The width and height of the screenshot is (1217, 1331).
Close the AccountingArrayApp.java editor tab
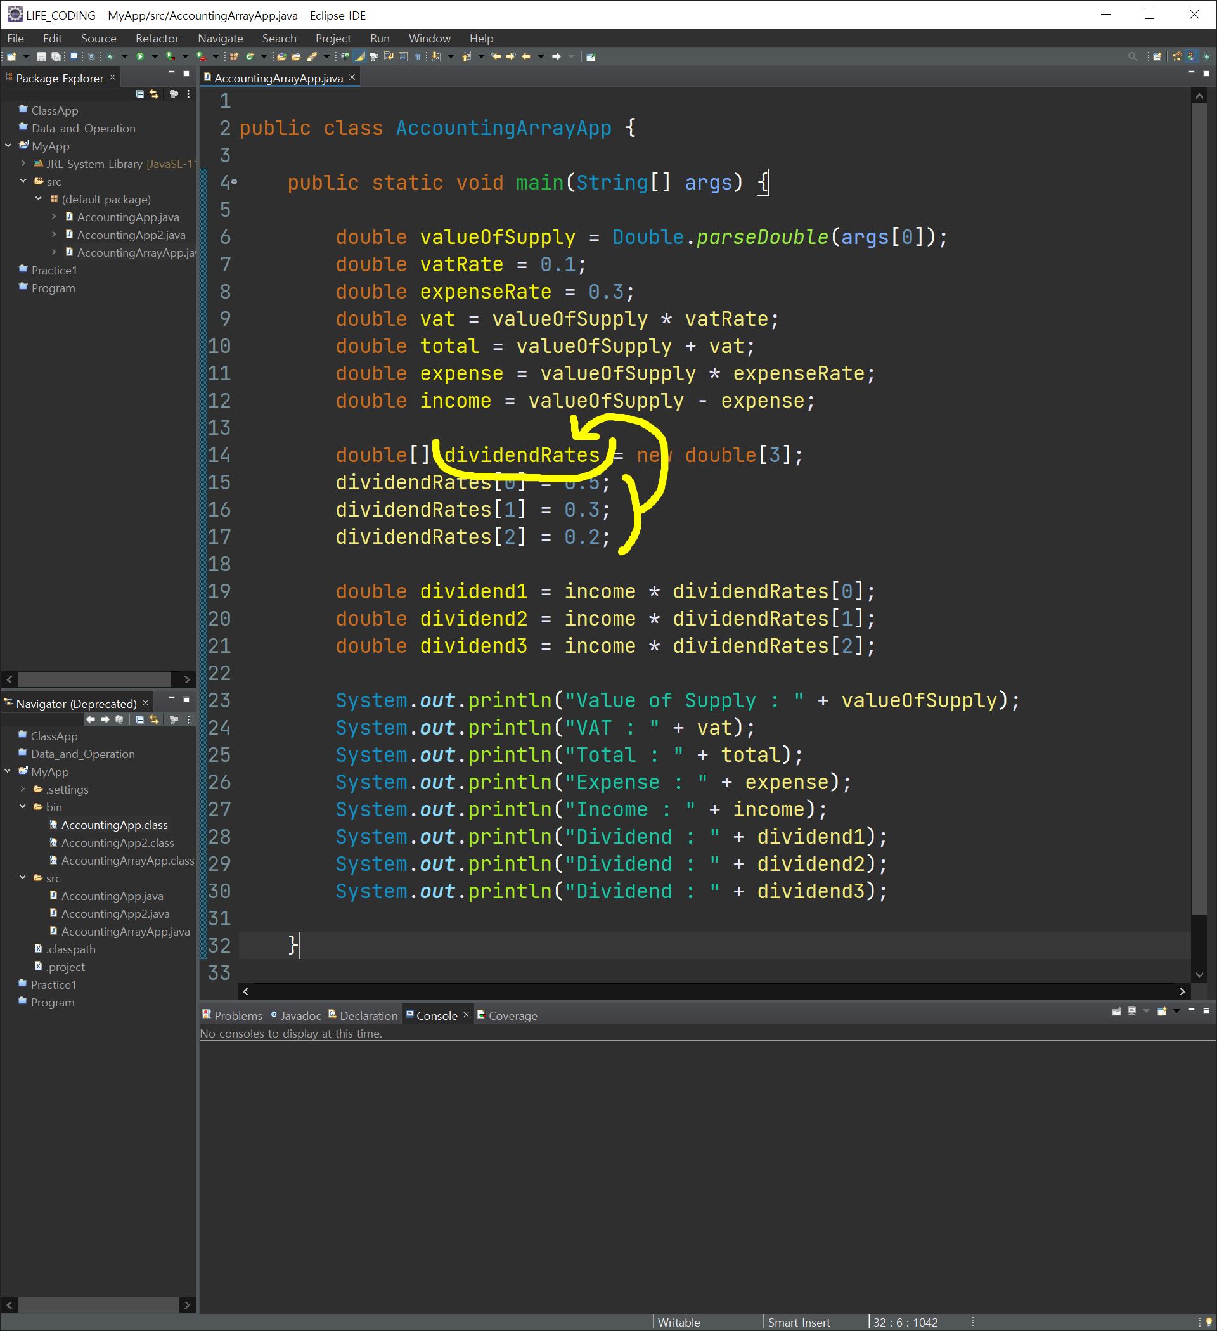click(352, 77)
